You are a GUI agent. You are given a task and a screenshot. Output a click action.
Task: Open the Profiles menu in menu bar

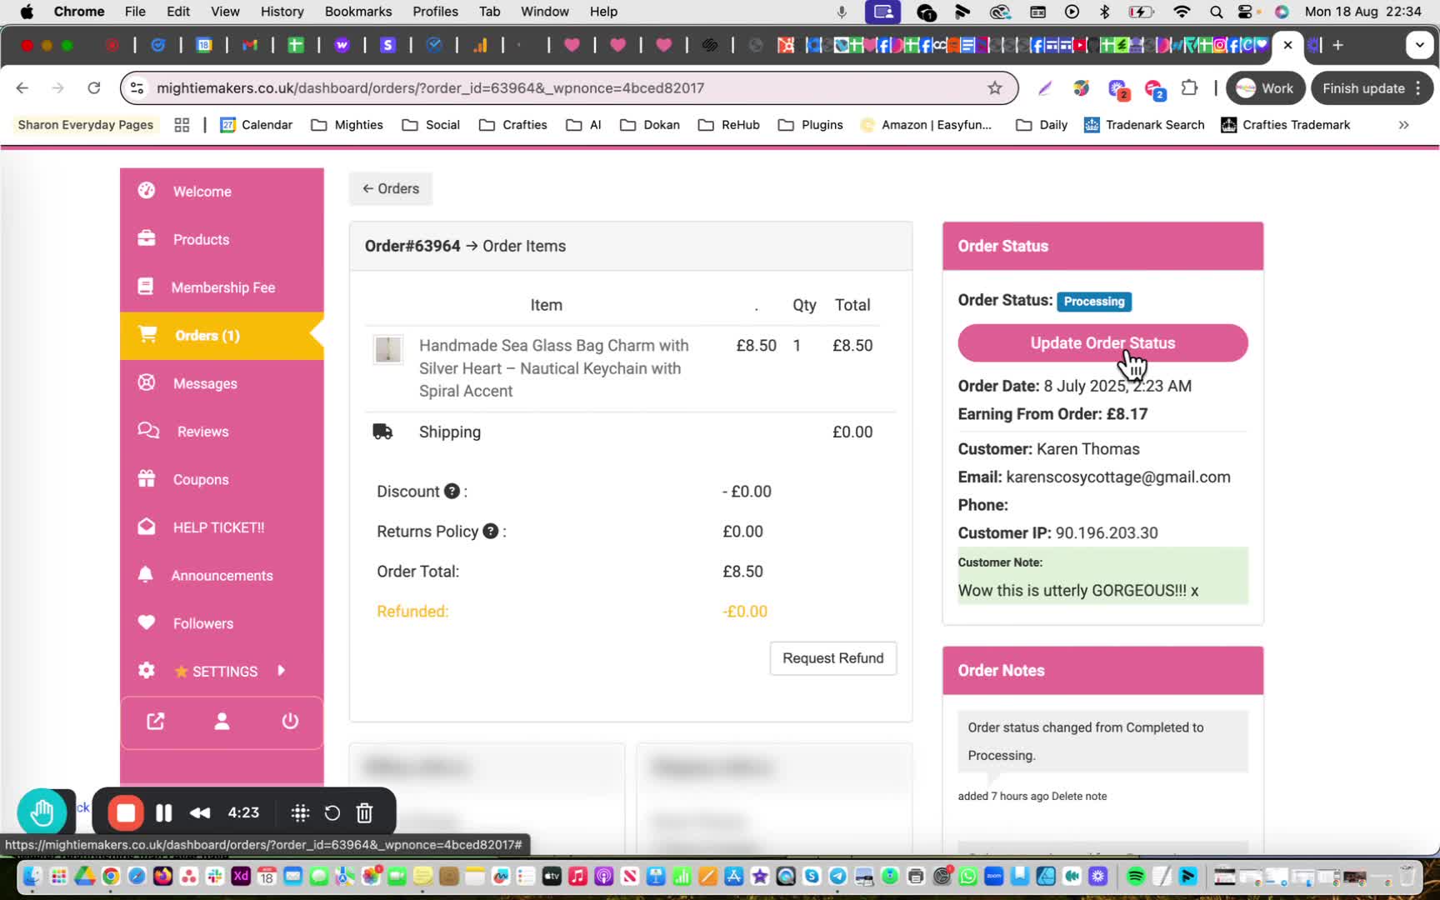435,12
